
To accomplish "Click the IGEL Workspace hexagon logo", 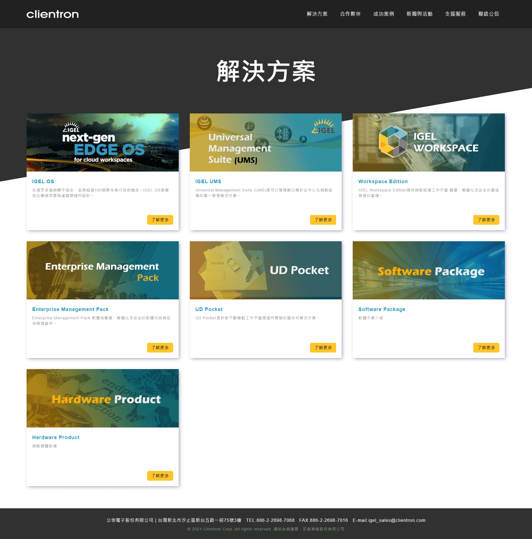I will pos(393,141).
